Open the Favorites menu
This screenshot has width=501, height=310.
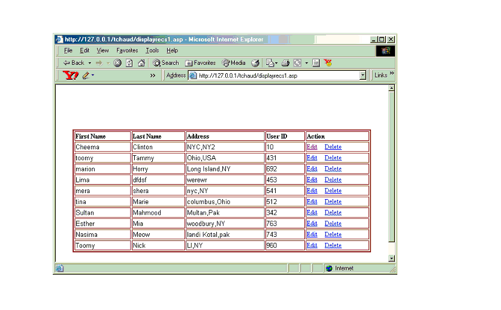tap(127, 50)
